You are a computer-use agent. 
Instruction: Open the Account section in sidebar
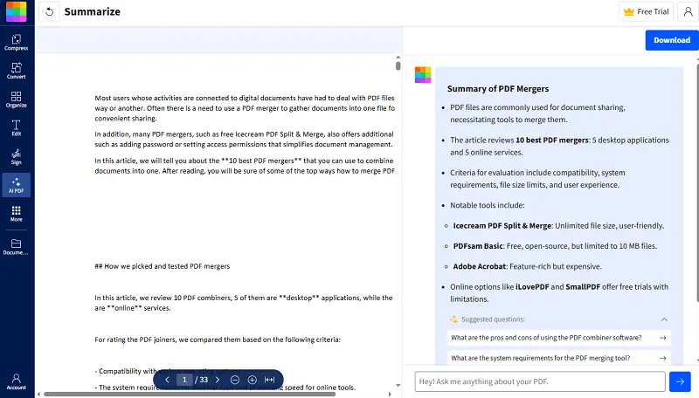click(x=17, y=381)
